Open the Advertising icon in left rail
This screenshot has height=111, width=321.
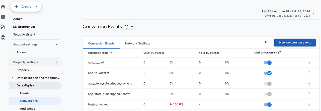tap(3, 38)
